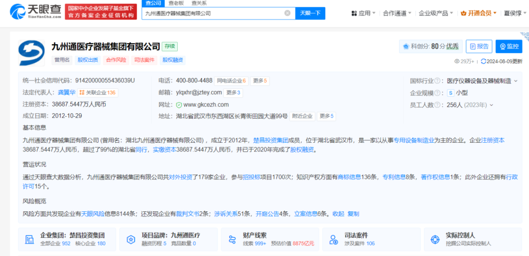529x256 pixels.
Task: Select the 司法案件 tag
Action: (x=144, y=60)
